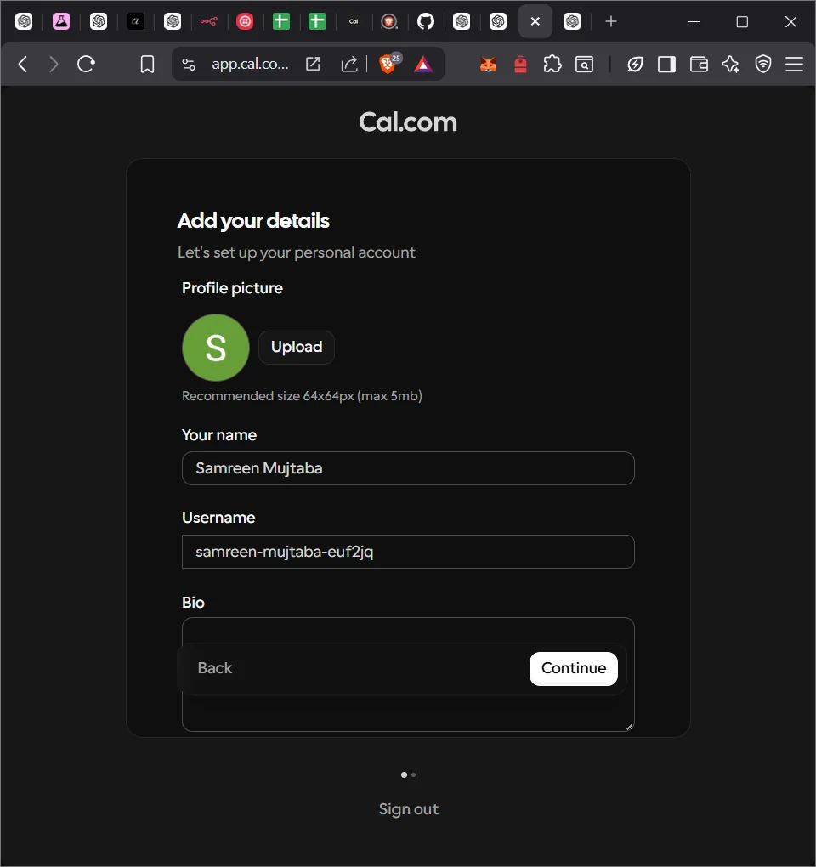816x867 pixels.
Task: Switch to the black cursive 'a' tab
Action: click(135, 21)
